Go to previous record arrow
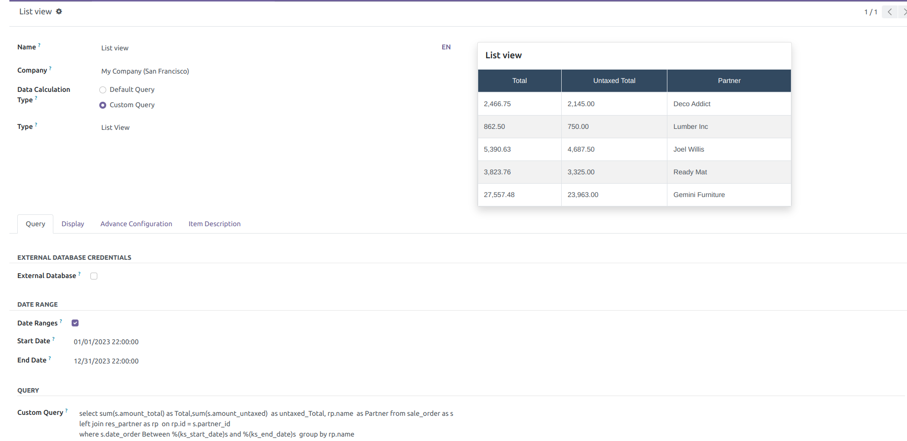Viewport: 907px width, 441px height. click(x=890, y=12)
